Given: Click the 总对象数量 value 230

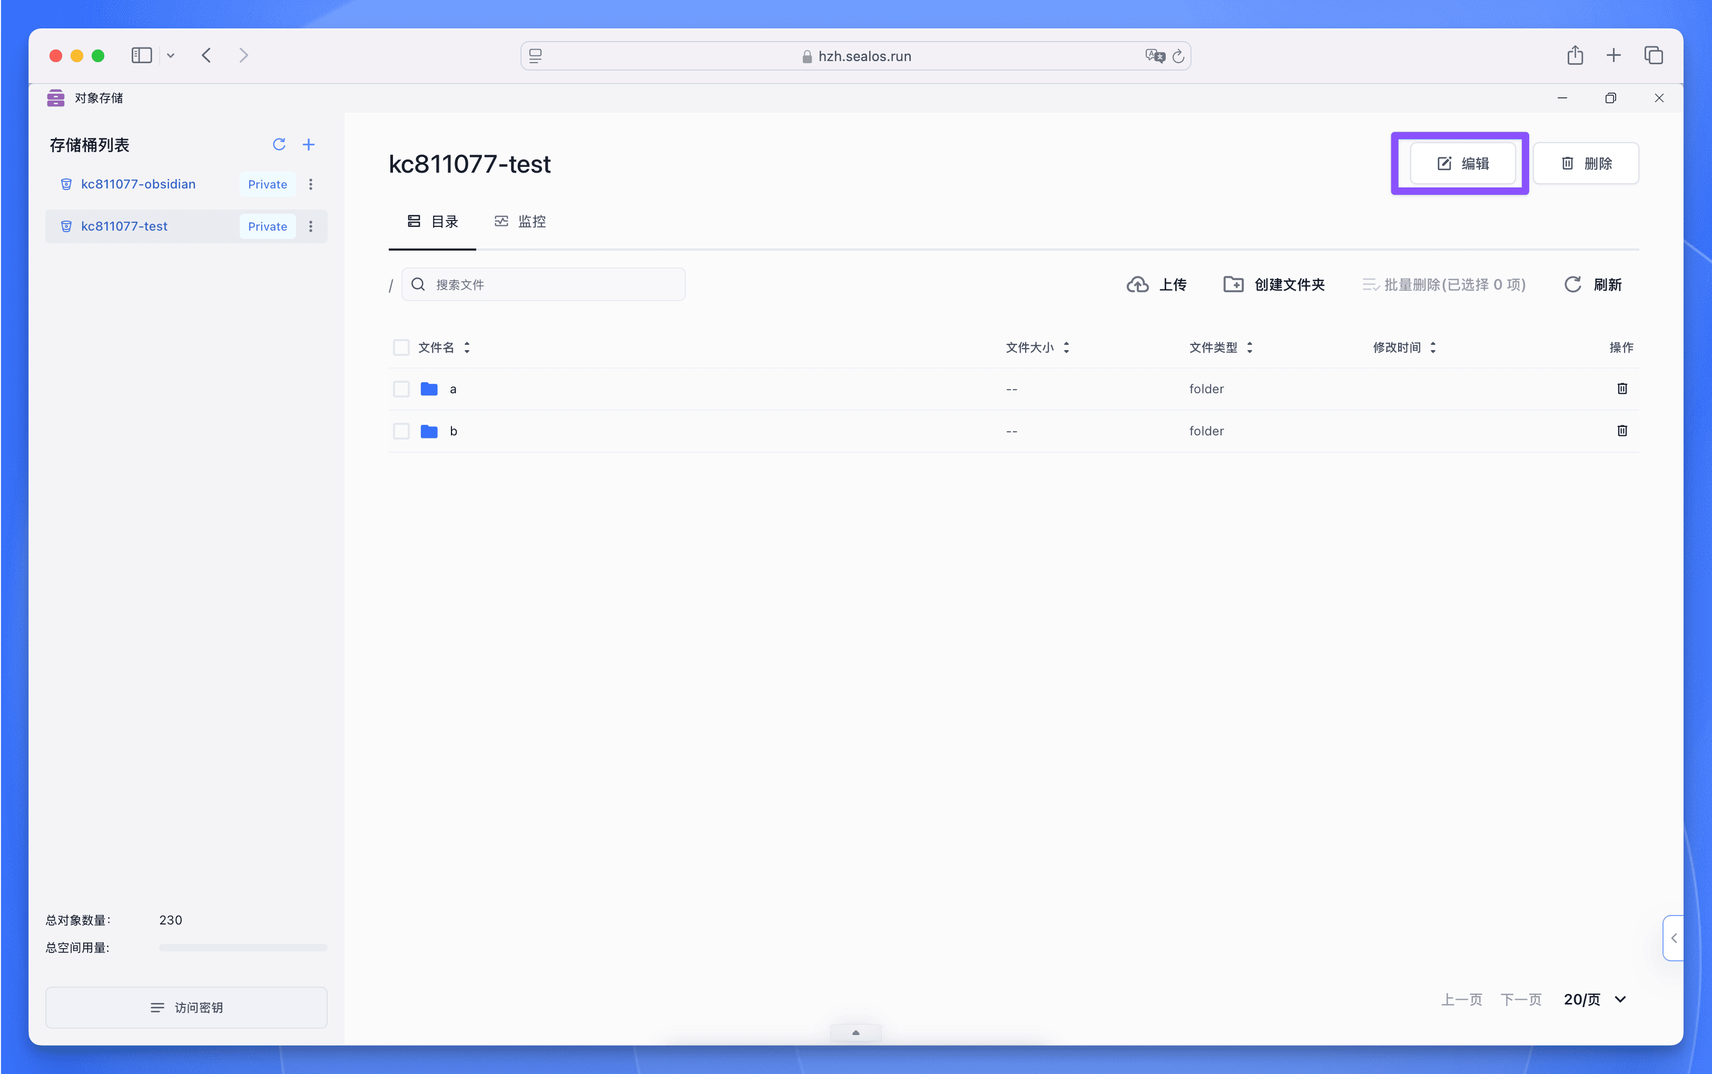Looking at the screenshot, I should 171,920.
